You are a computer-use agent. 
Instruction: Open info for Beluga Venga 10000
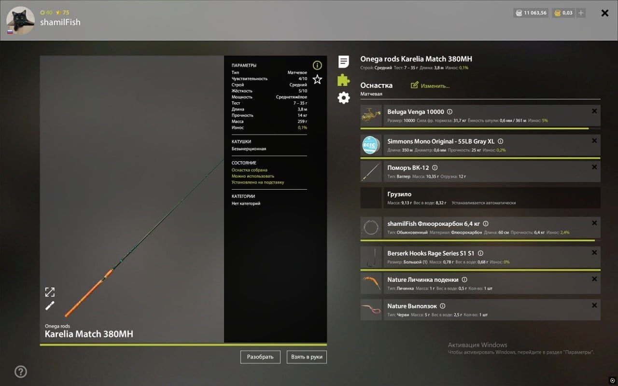(449, 111)
